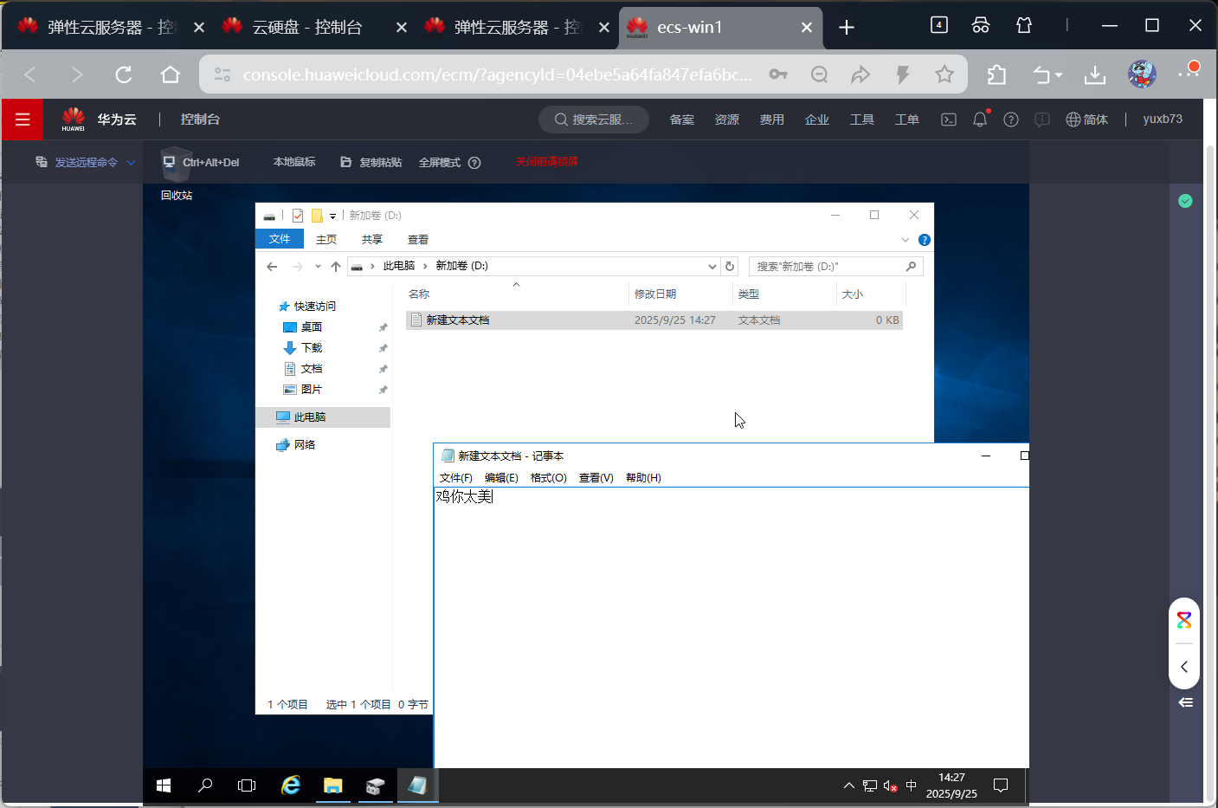
Task: Click 本地鼠标 option
Action: [x=294, y=162]
